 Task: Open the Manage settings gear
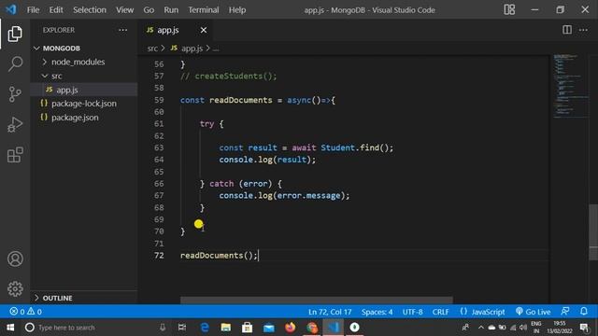pyautogui.click(x=15, y=288)
